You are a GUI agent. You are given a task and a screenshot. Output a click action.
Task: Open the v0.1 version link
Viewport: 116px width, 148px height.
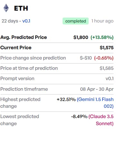point(26,21)
